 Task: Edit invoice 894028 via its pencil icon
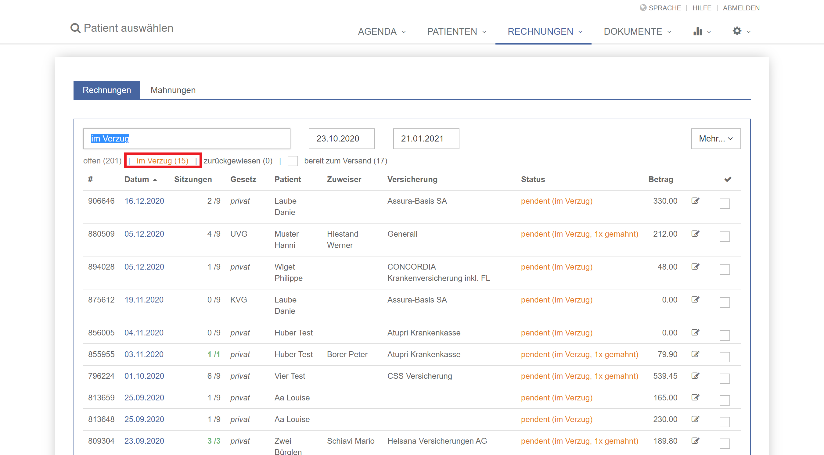(x=695, y=267)
